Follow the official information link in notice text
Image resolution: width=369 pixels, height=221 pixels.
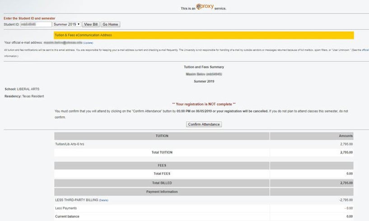pyautogui.click(x=365, y=50)
